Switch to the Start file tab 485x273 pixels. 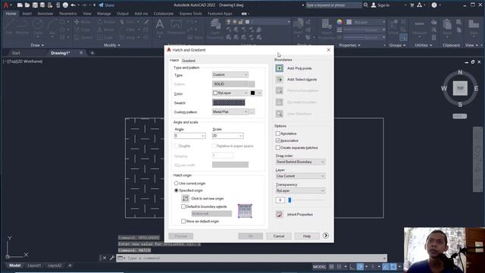click(16, 53)
